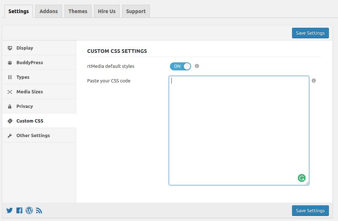This screenshot has height=221, width=338.
Task: Click info icon next to CSS code box
Action: [x=314, y=81]
